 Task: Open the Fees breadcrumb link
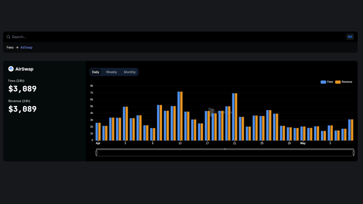coord(10,47)
